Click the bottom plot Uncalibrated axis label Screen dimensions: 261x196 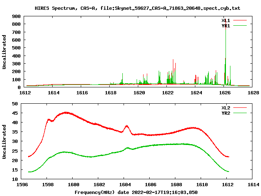(4, 142)
